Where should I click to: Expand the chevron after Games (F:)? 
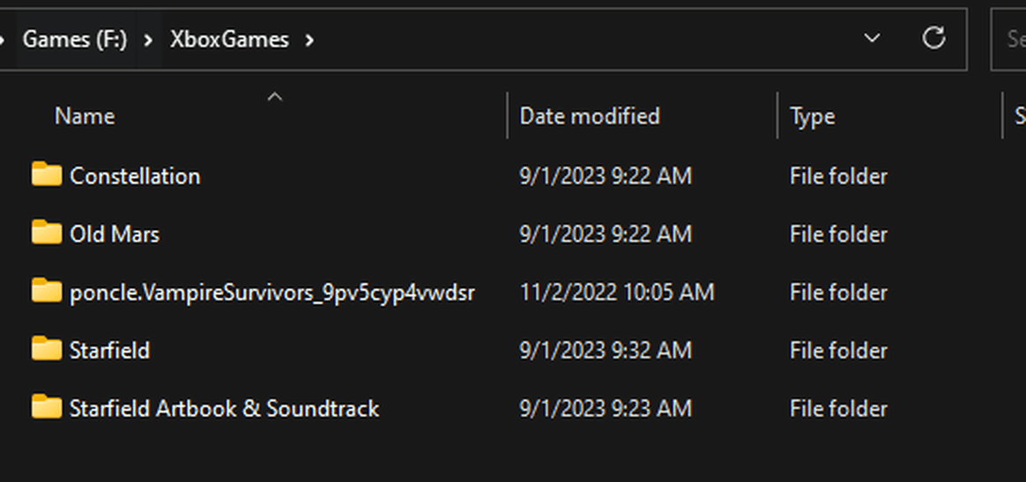(x=149, y=40)
